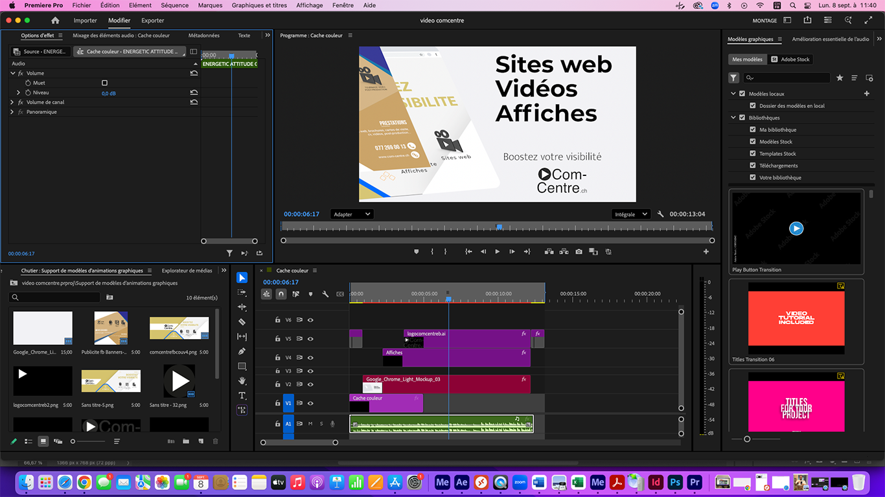This screenshot has height=497, width=885.
Task: Mute track A1 with the M button
Action: (x=310, y=424)
